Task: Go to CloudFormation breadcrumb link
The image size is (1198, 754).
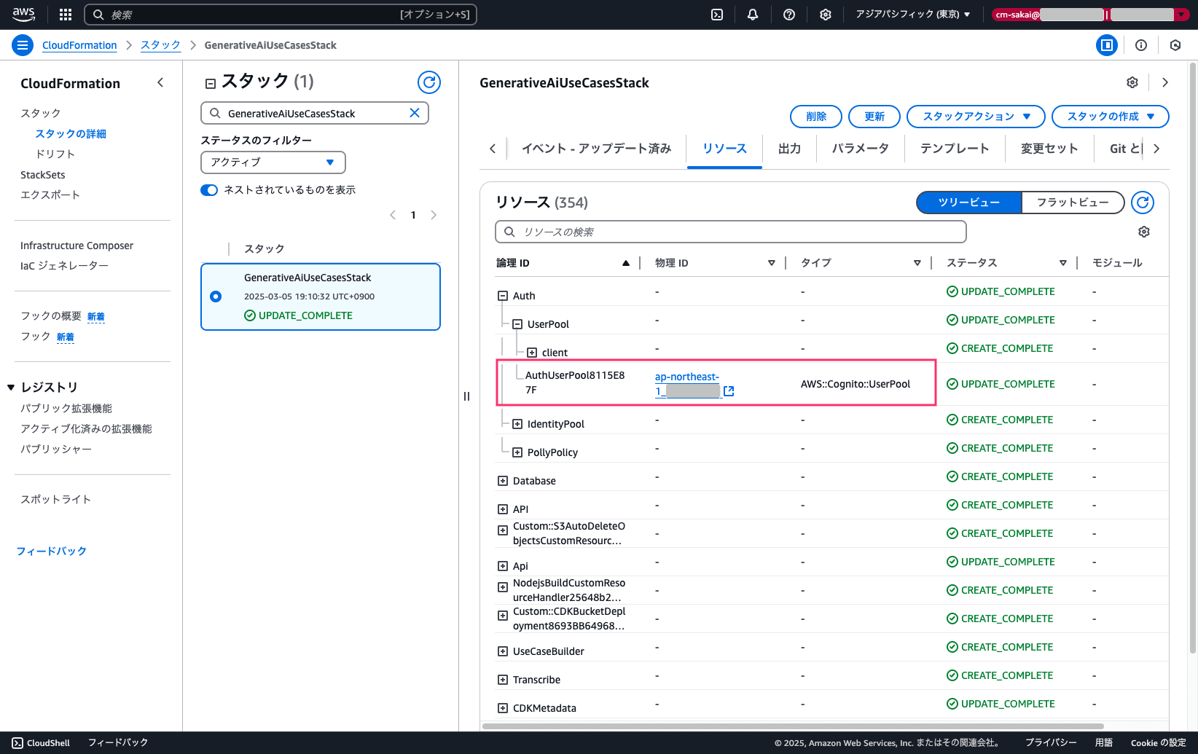Action: (x=79, y=45)
